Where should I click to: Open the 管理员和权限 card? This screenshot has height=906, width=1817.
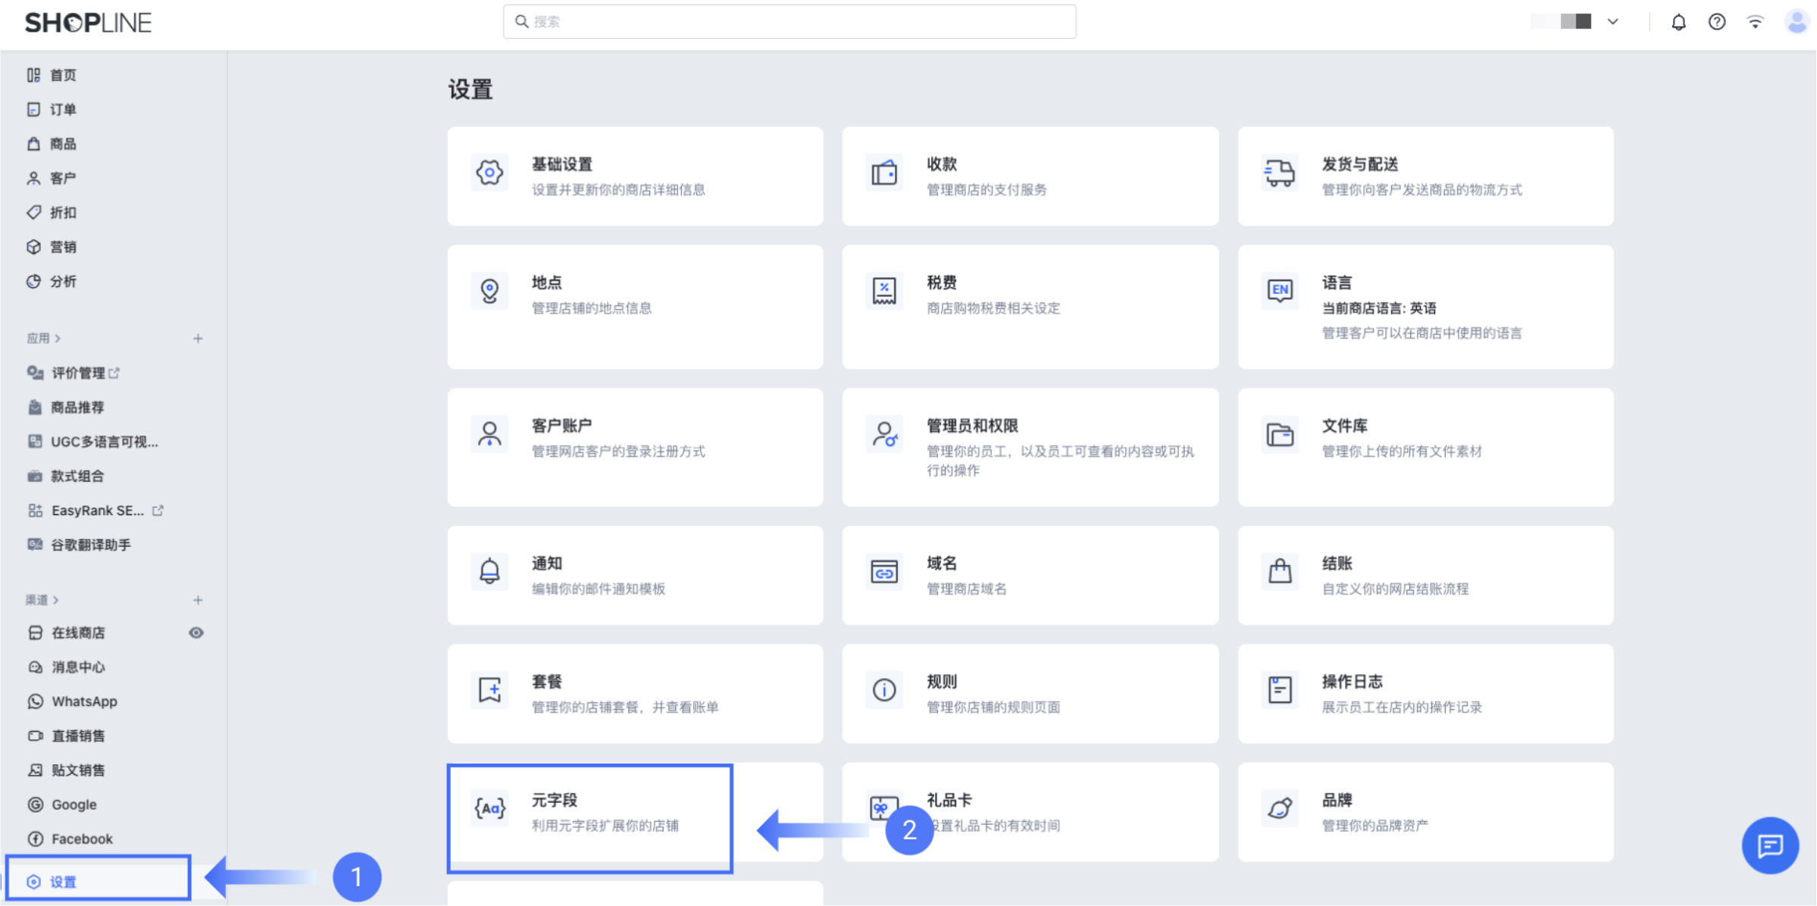tap(1030, 447)
